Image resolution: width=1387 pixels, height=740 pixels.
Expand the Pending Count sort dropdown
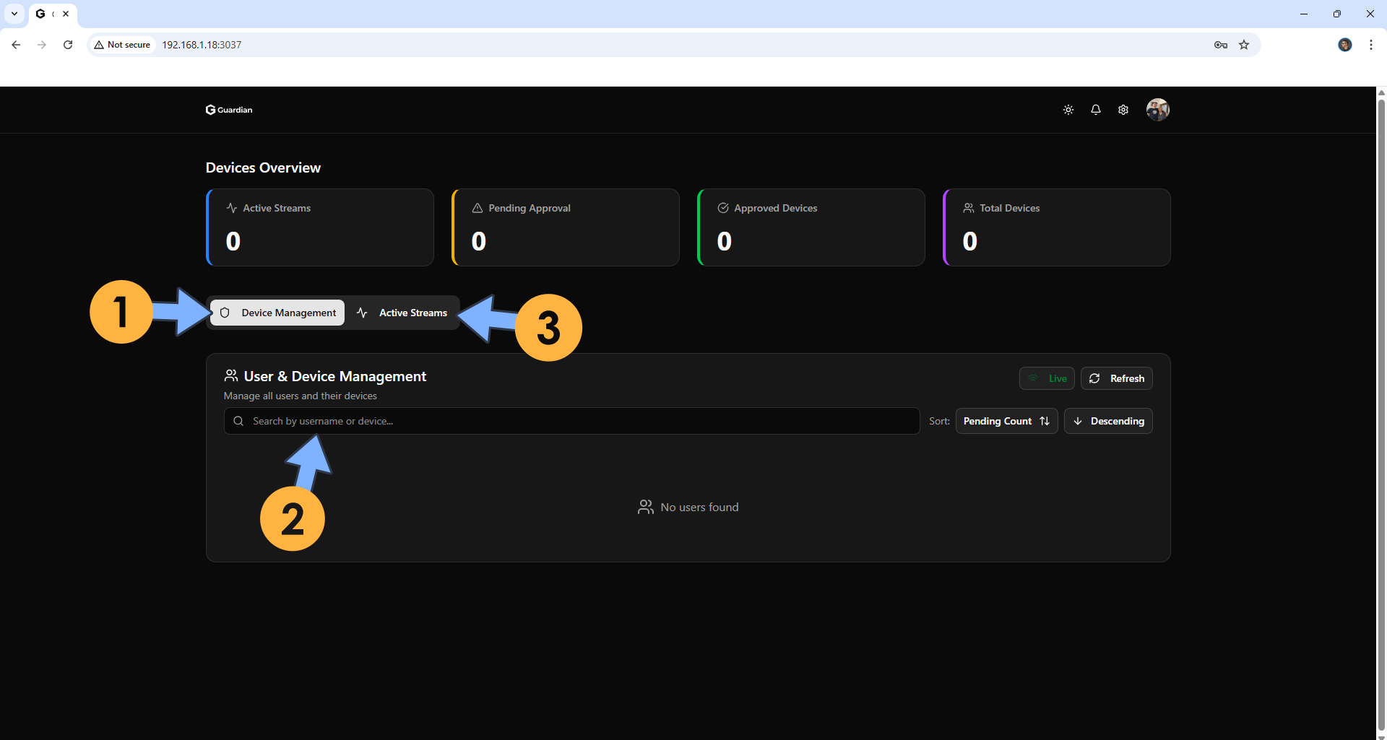point(1006,421)
